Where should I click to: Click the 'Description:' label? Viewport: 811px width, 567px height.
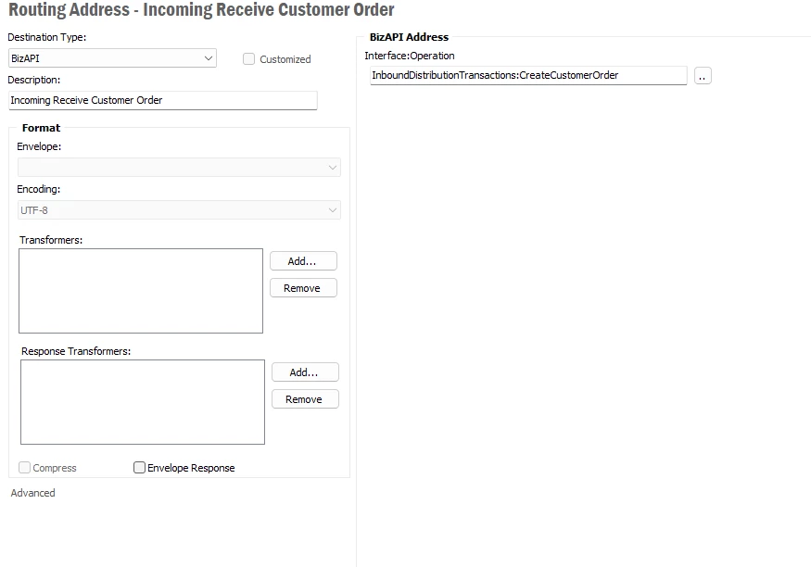tap(33, 80)
